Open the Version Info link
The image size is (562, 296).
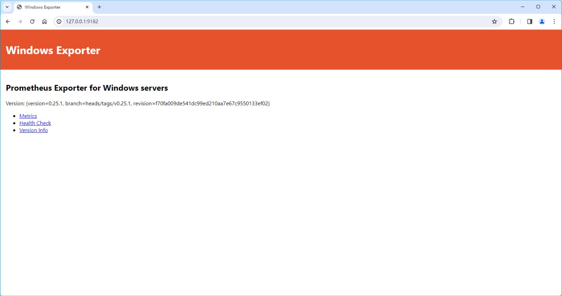33,130
